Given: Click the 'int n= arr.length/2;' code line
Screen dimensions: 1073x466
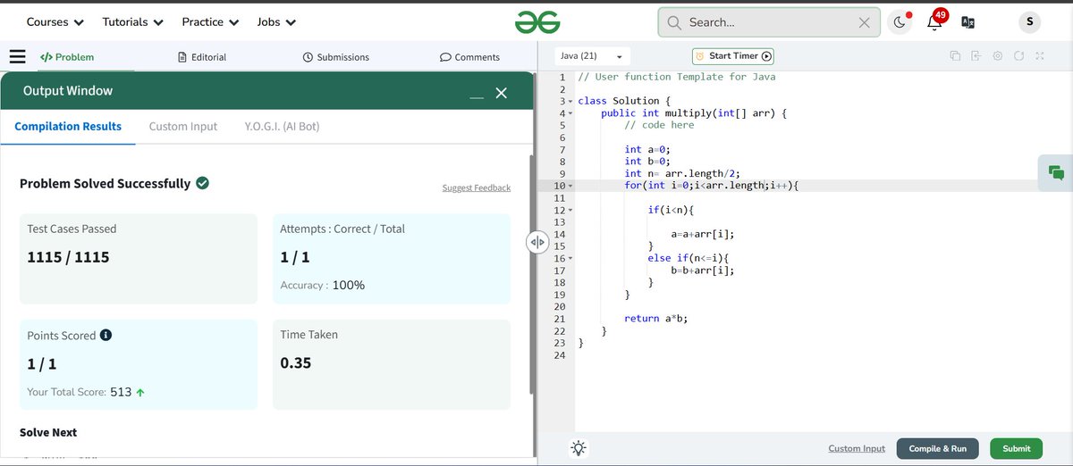Looking at the screenshot, I should [682, 174].
